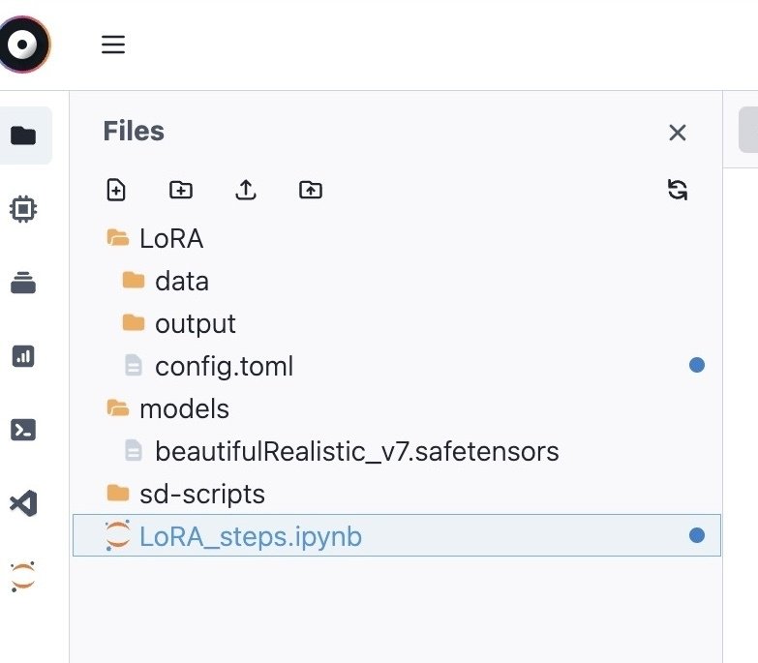The width and height of the screenshot is (758, 663).
Task: Open the Jupyter sidebar icon
Action: tap(22, 577)
